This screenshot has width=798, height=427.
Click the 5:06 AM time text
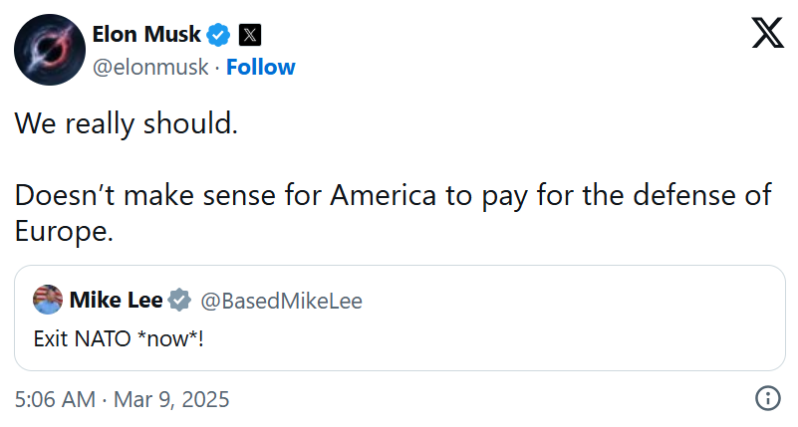[x=55, y=400]
